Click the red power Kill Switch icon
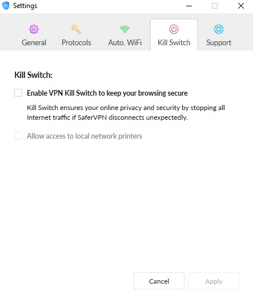The image size is (253, 302). click(174, 29)
